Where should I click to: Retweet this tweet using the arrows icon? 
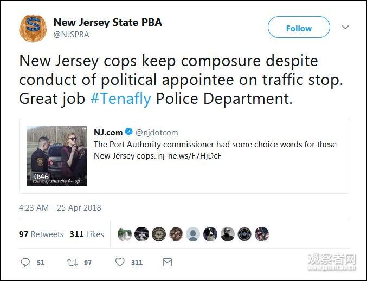(x=73, y=262)
